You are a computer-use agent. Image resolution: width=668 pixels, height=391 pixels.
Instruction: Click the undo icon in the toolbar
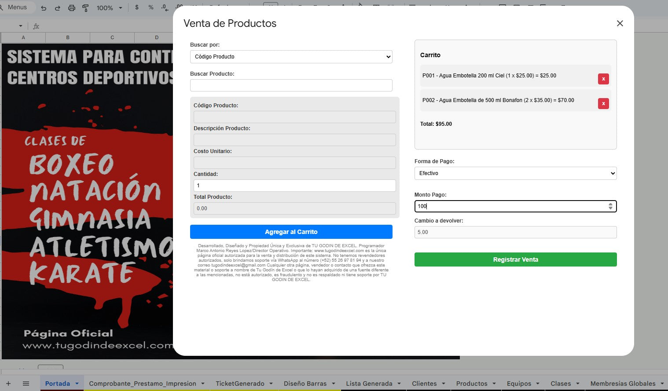click(x=43, y=8)
